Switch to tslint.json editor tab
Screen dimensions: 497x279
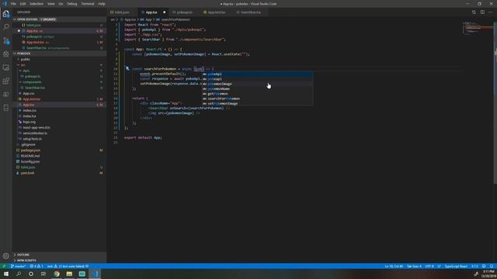point(123,12)
